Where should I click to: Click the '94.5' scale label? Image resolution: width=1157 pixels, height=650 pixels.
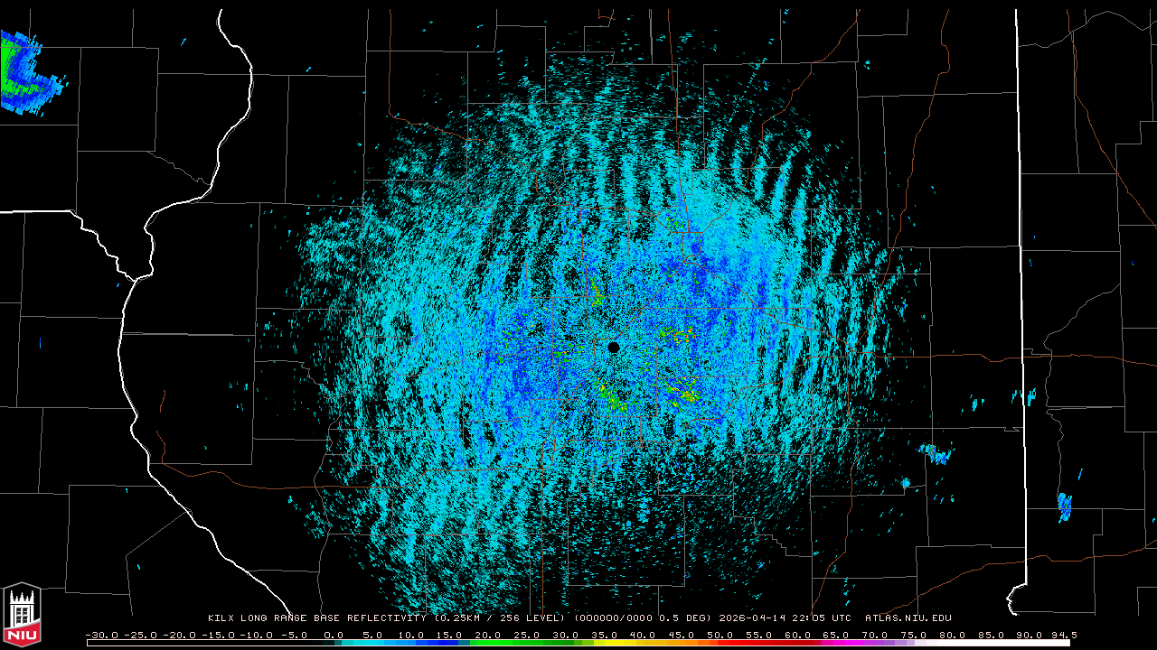click(1064, 635)
